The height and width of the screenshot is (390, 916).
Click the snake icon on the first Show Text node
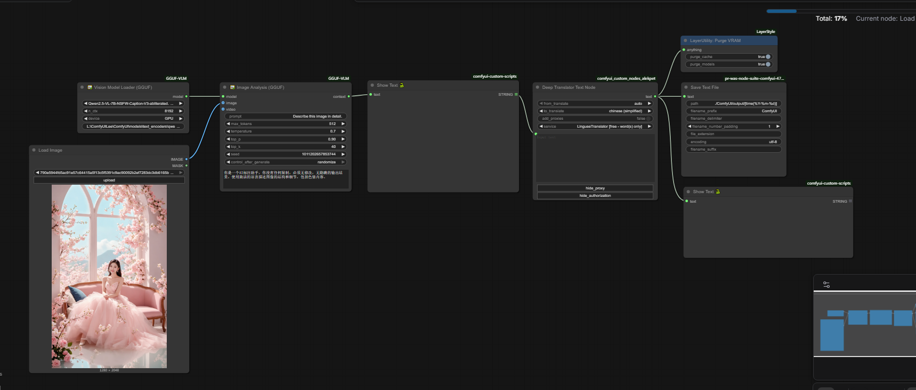click(x=402, y=85)
